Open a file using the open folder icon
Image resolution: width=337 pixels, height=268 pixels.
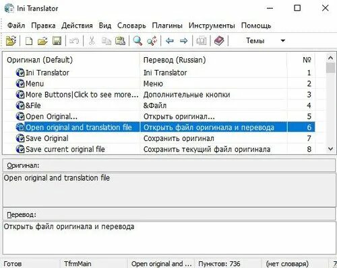[x=42, y=41]
